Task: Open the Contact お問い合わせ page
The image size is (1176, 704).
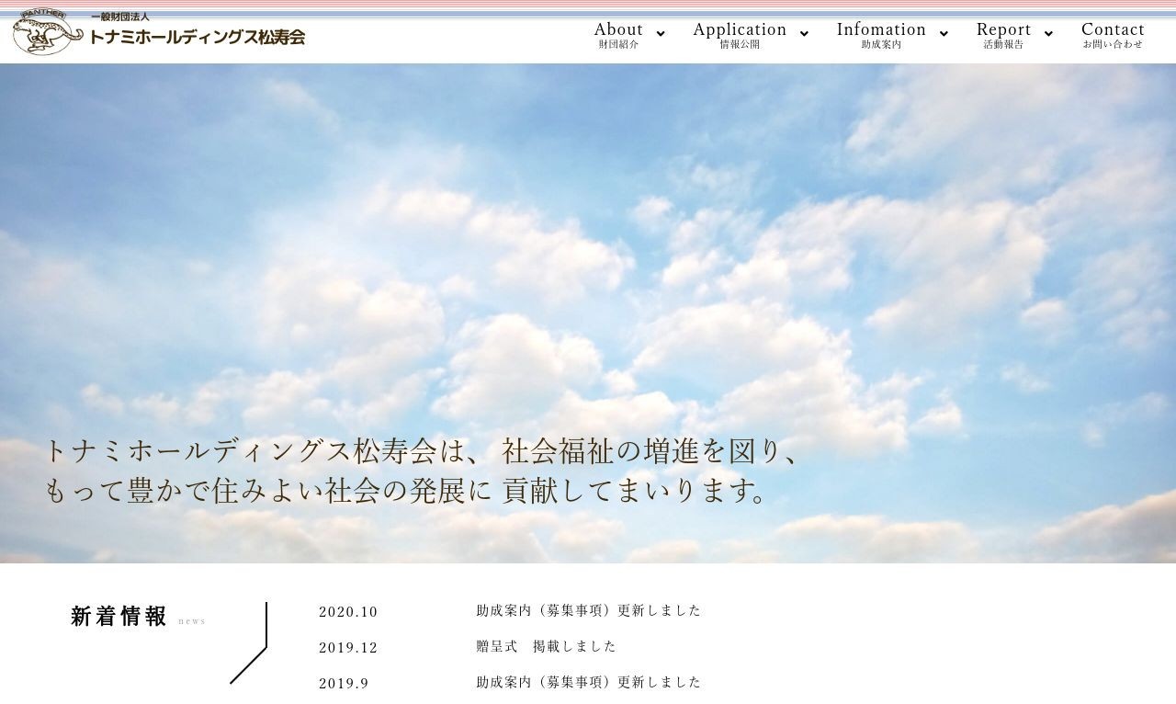Action: point(1113,34)
